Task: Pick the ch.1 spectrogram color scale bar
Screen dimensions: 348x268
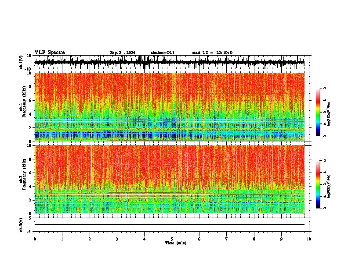Action: 318,112
